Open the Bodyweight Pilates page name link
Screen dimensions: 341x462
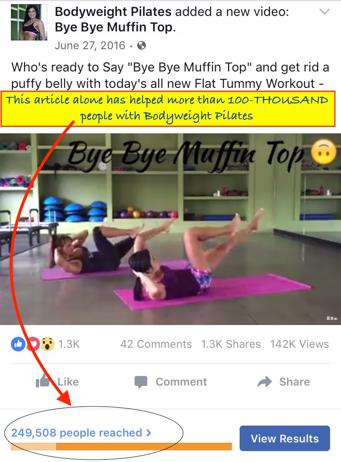[x=113, y=12]
